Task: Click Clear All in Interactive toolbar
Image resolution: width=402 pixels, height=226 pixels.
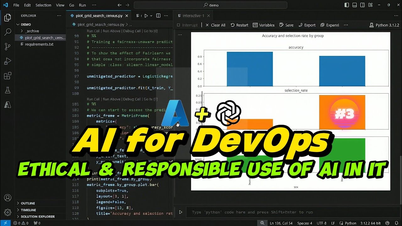Action: coord(215,25)
